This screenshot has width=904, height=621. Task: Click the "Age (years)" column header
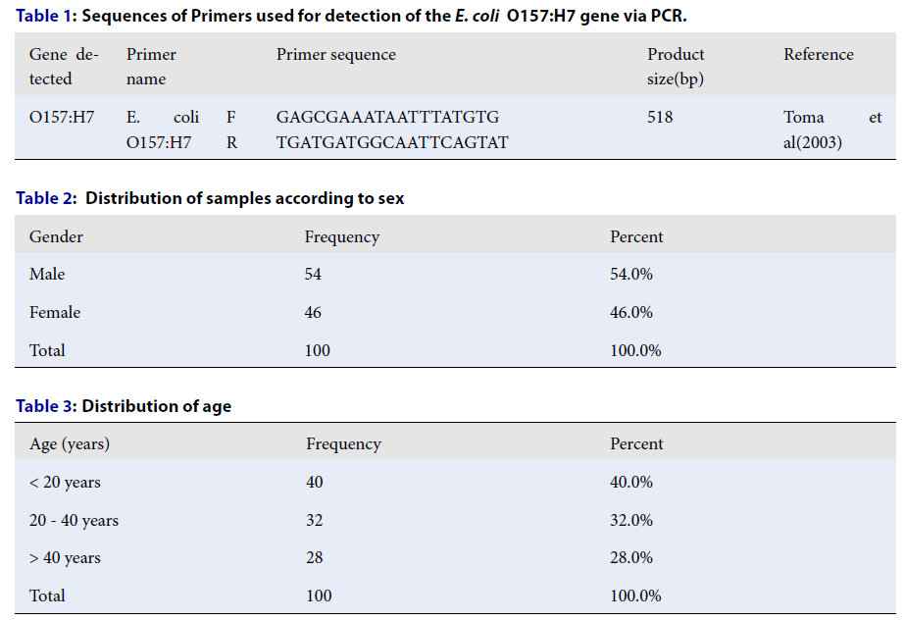70,444
